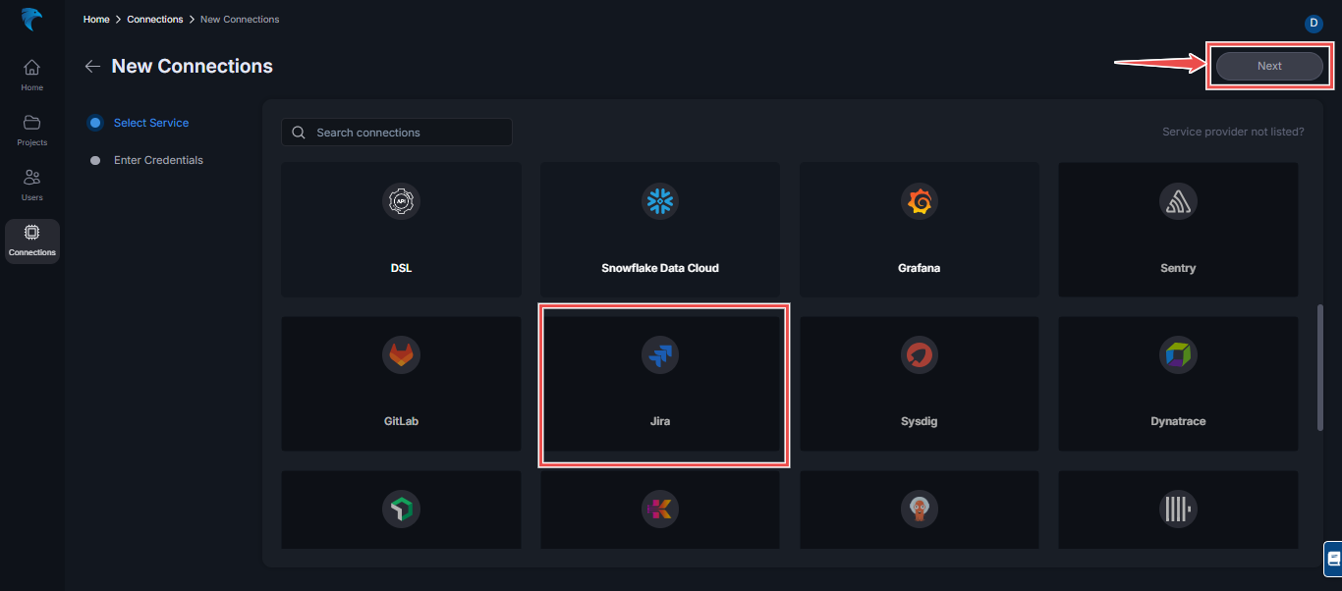Choose the Sentry service
Screen dimensions: 1342x591
tap(1177, 229)
